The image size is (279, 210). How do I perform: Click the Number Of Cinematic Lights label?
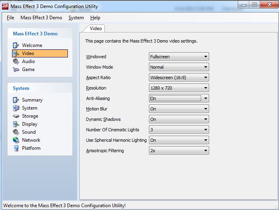(112, 130)
